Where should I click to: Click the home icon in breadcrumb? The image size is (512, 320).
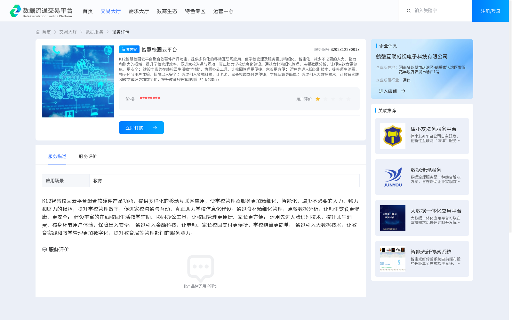(38, 32)
